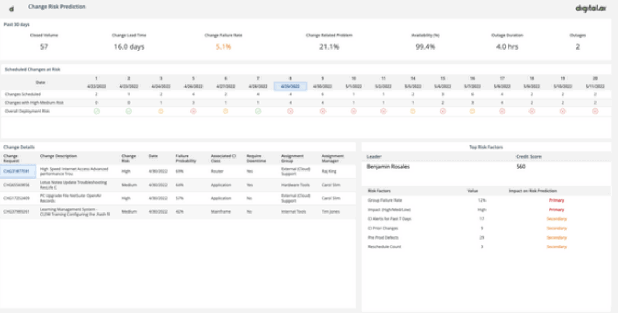Click the 'Lotus Notes Update Troubleshooting' description

pos(73,185)
